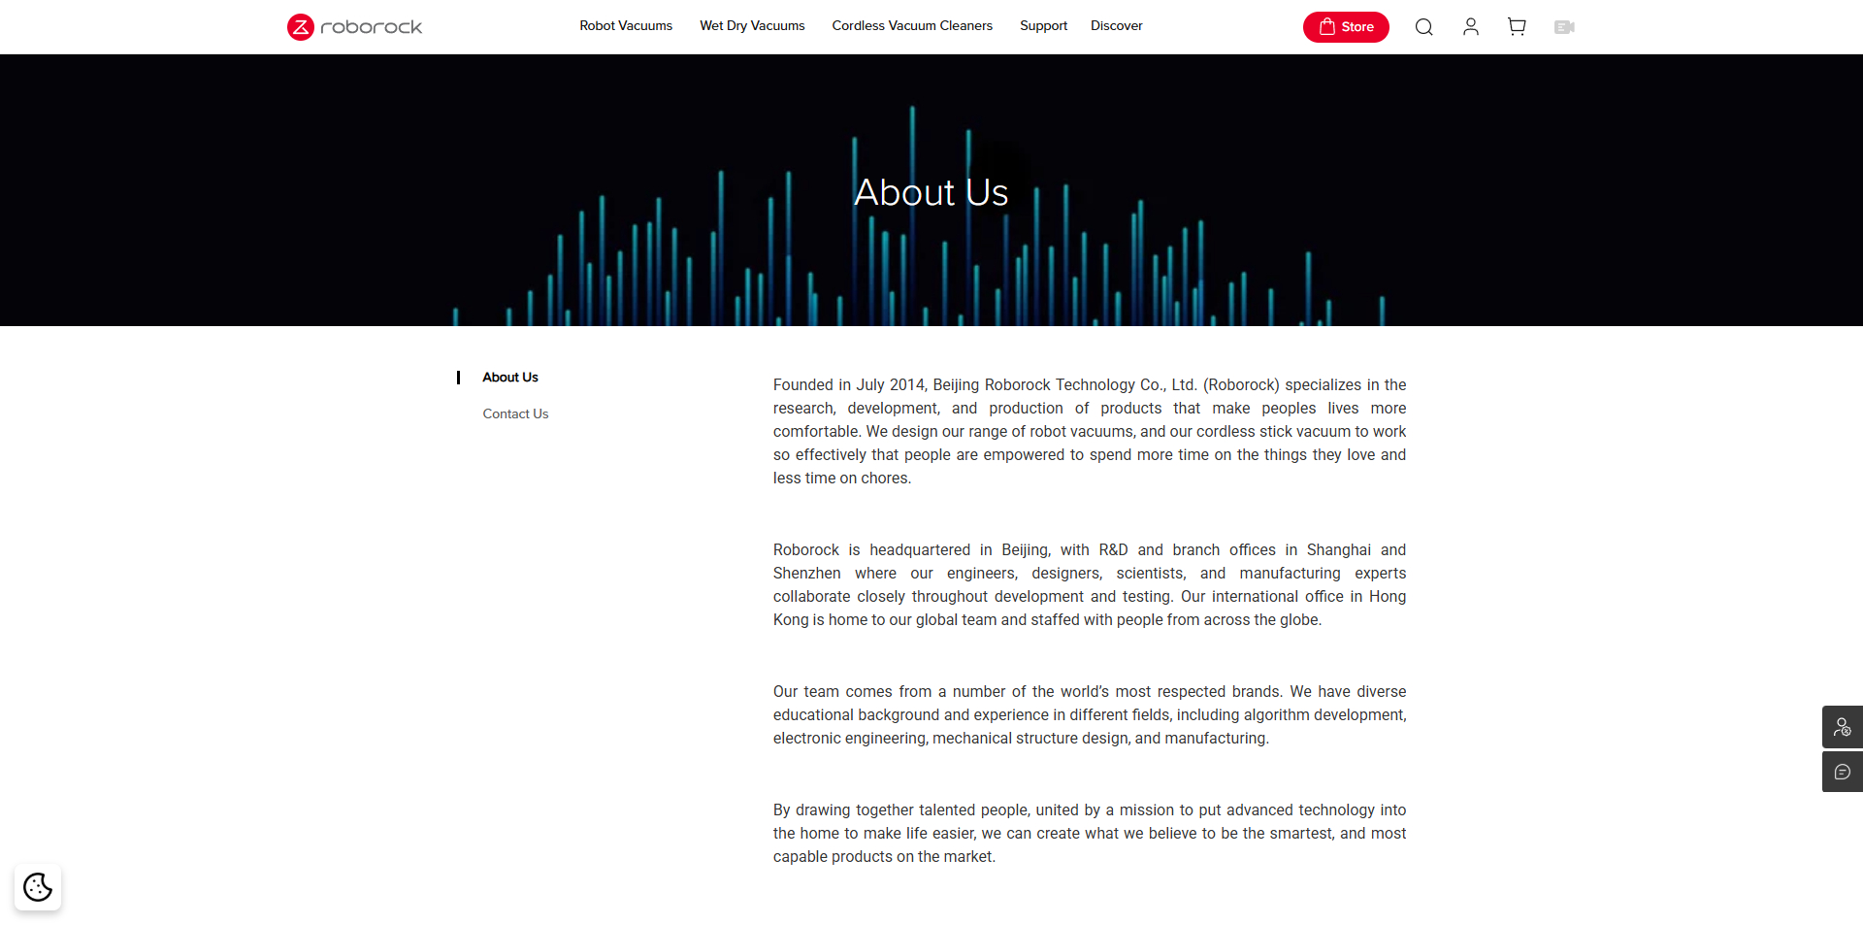Open the chat bubble floating icon
1863x925 pixels.
tap(1842, 773)
